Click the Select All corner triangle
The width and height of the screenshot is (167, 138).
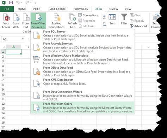4,47
